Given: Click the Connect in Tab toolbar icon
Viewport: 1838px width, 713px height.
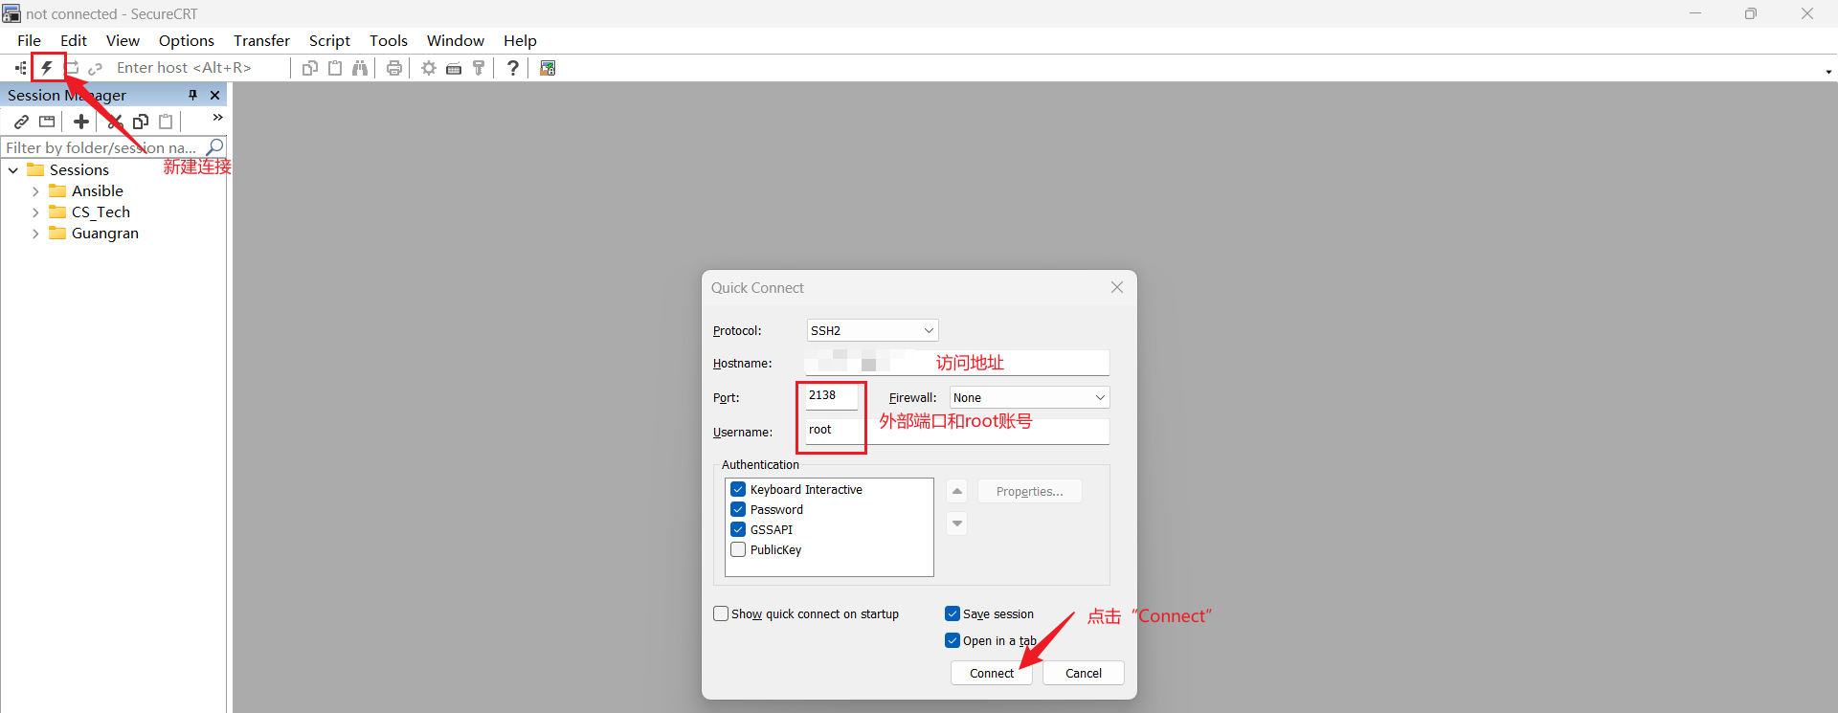Looking at the screenshot, I should pos(72,68).
